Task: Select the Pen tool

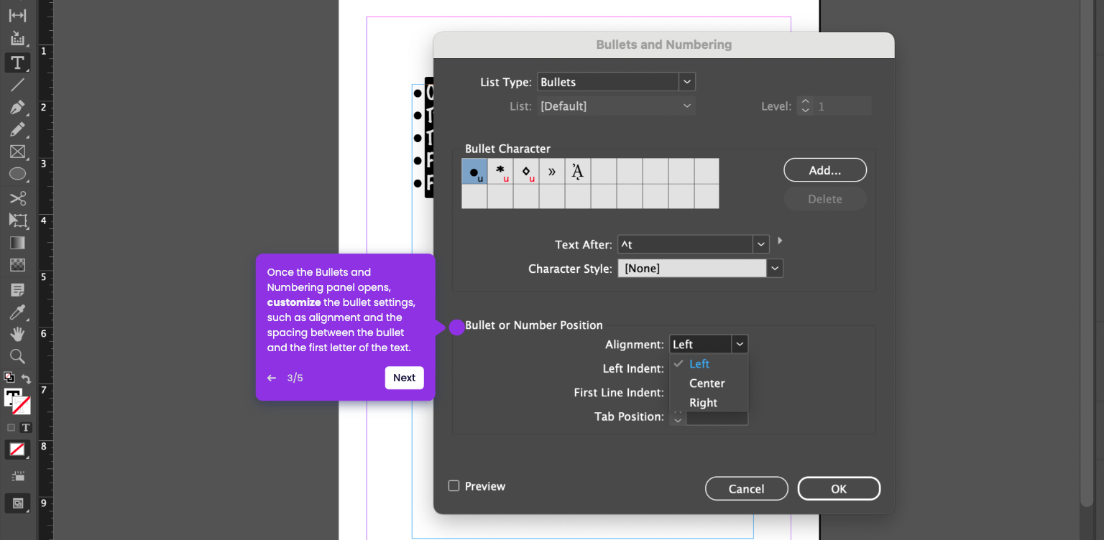Action: [x=17, y=108]
